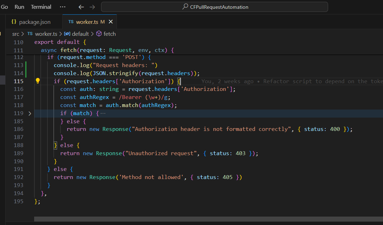
Task: Go forward with the right arrow
Action: [92, 7]
